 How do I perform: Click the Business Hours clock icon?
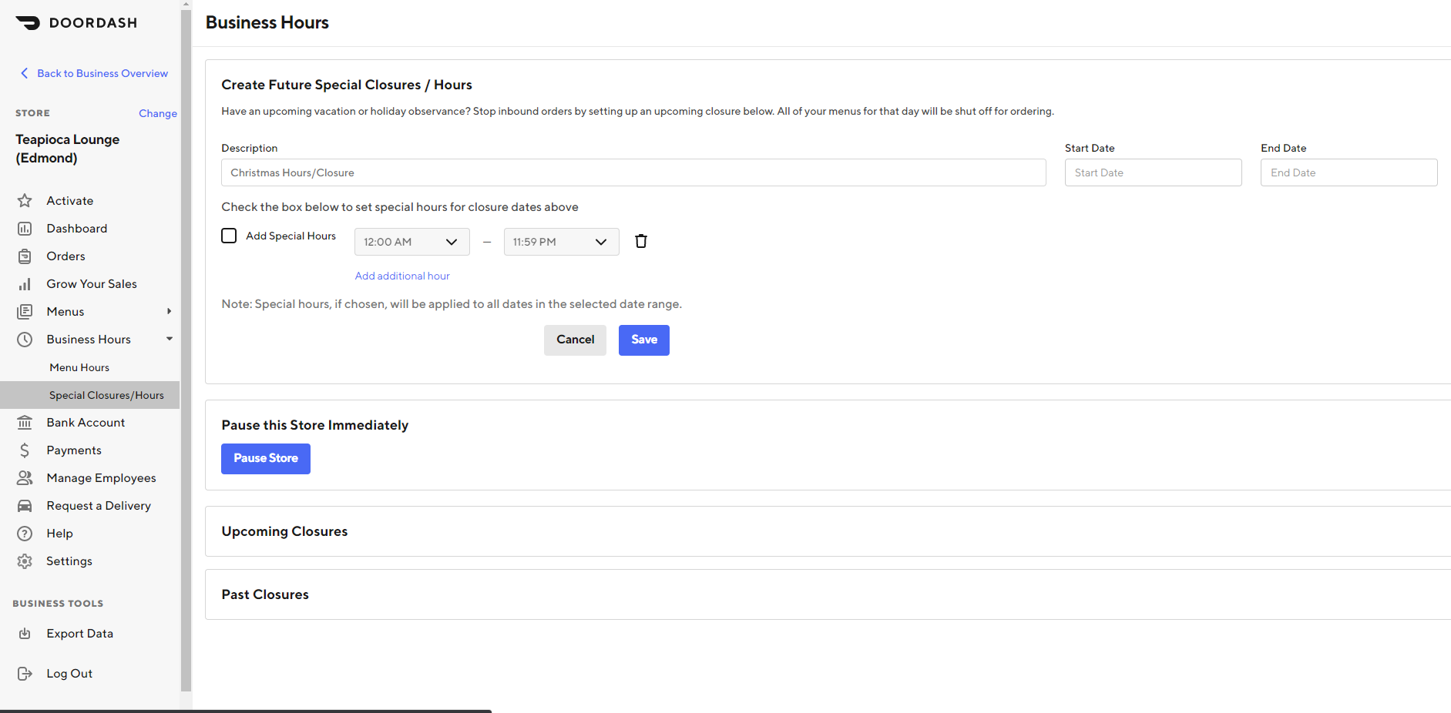(x=25, y=340)
